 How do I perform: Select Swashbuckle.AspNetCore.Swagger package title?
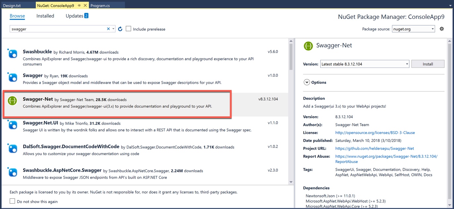click(x=62, y=170)
